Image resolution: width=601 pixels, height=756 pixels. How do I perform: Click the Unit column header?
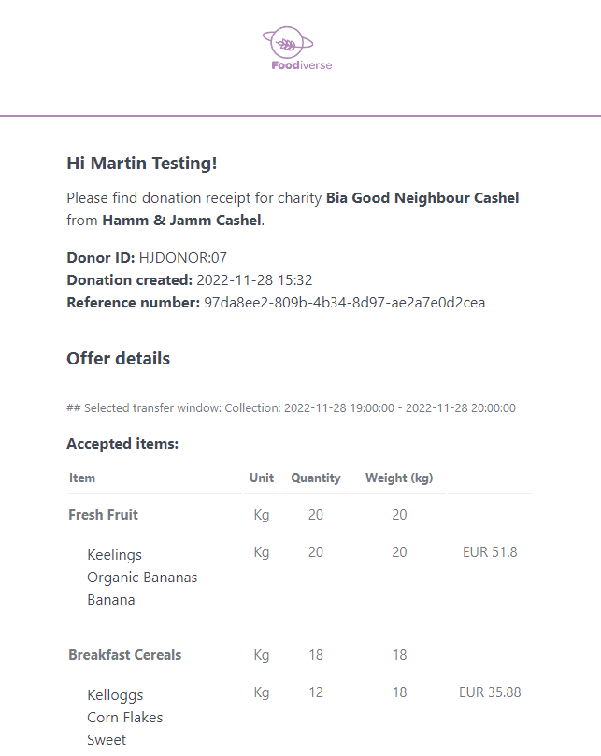click(x=262, y=478)
